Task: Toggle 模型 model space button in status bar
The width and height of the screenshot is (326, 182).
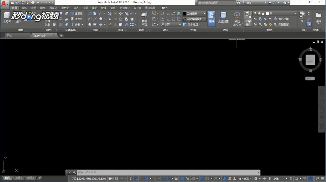Action: pos(111,178)
